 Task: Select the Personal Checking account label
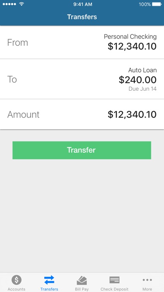pyautogui.click(x=130, y=37)
